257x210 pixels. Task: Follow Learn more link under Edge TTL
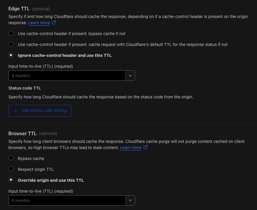39,23
